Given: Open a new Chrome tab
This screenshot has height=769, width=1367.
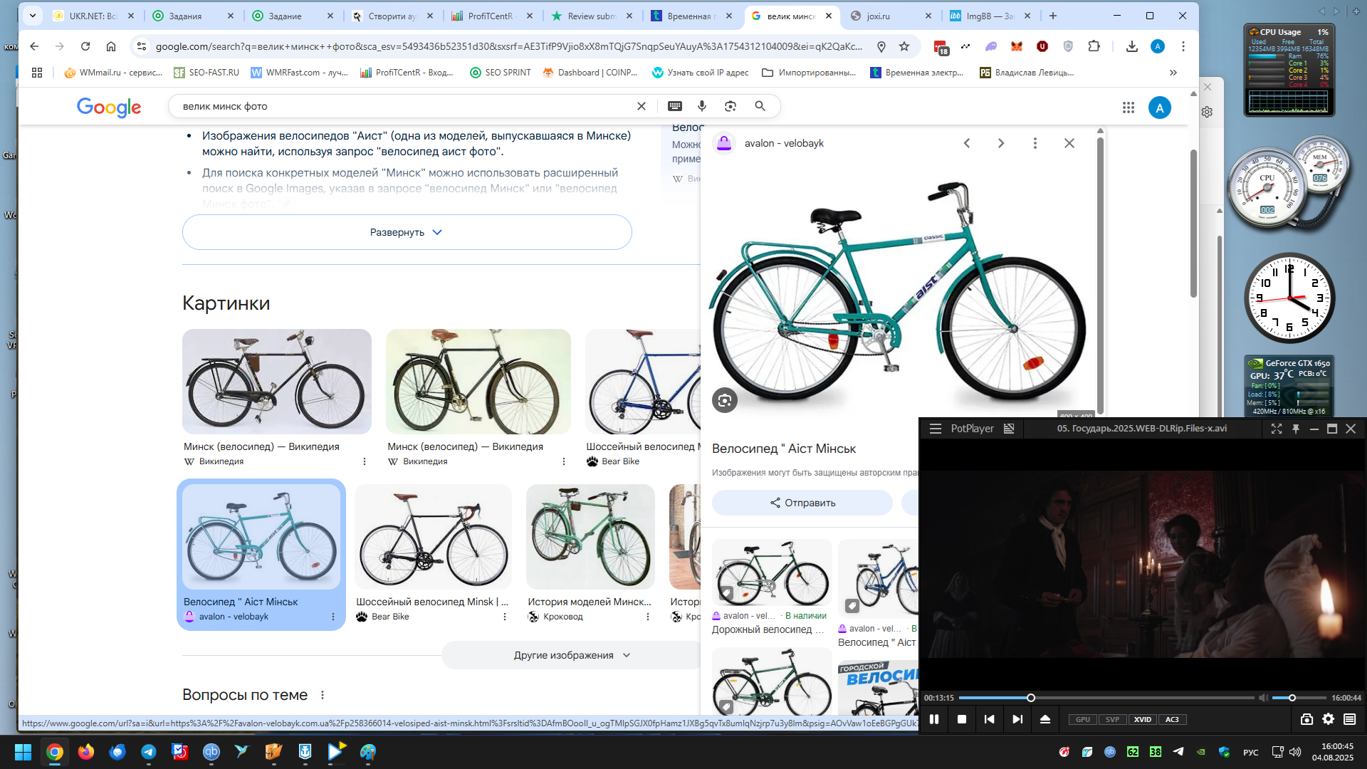Looking at the screenshot, I should (x=1053, y=16).
